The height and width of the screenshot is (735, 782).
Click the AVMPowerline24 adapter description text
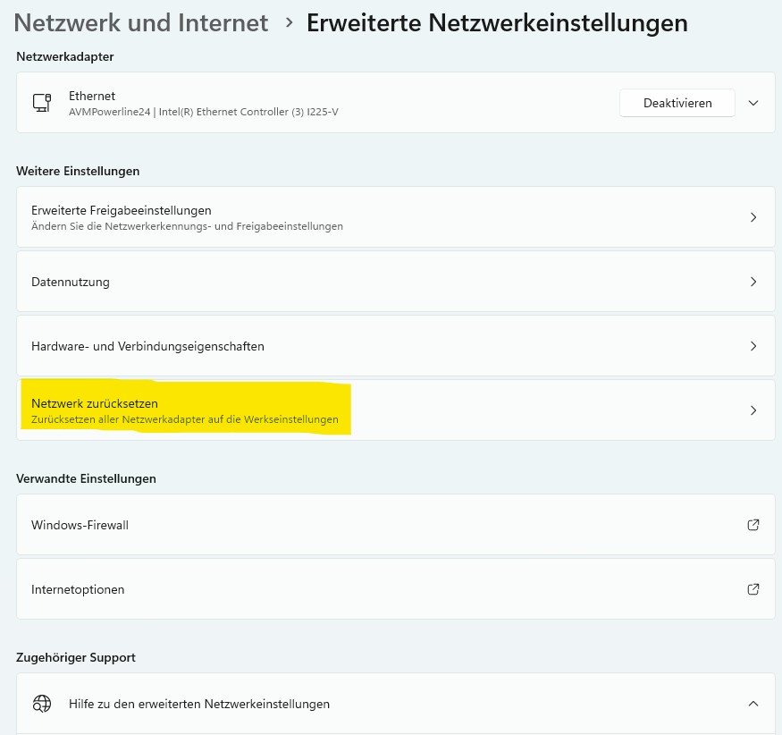click(x=204, y=112)
